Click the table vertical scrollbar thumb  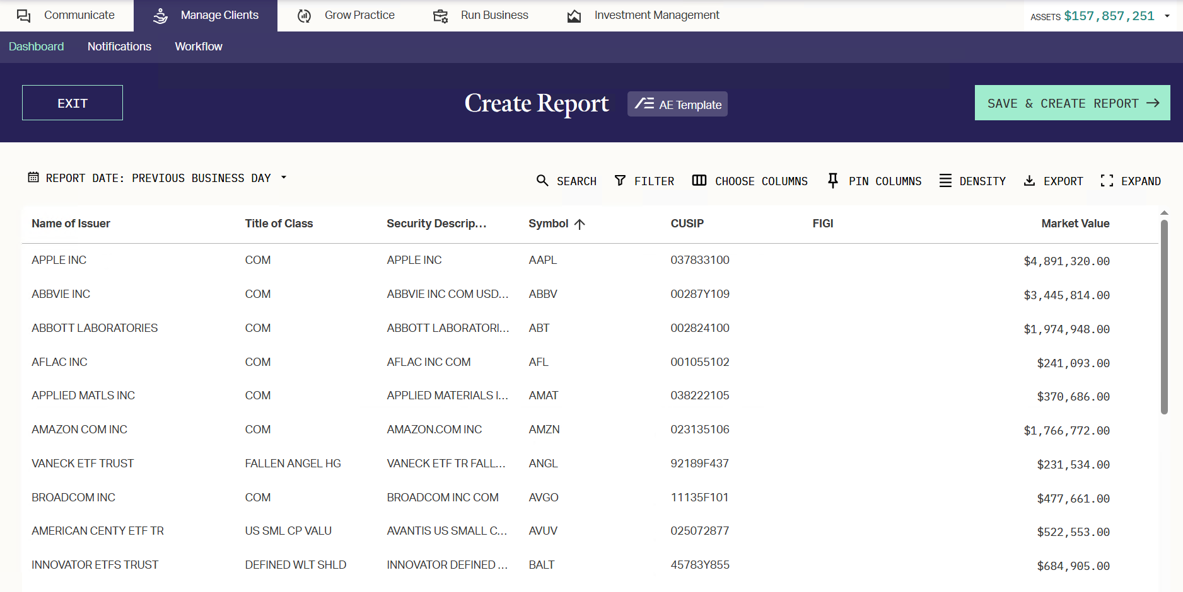click(x=1164, y=317)
